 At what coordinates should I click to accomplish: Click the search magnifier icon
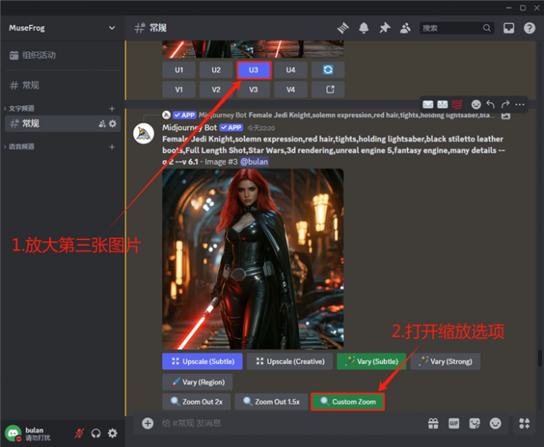[x=486, y=28]
